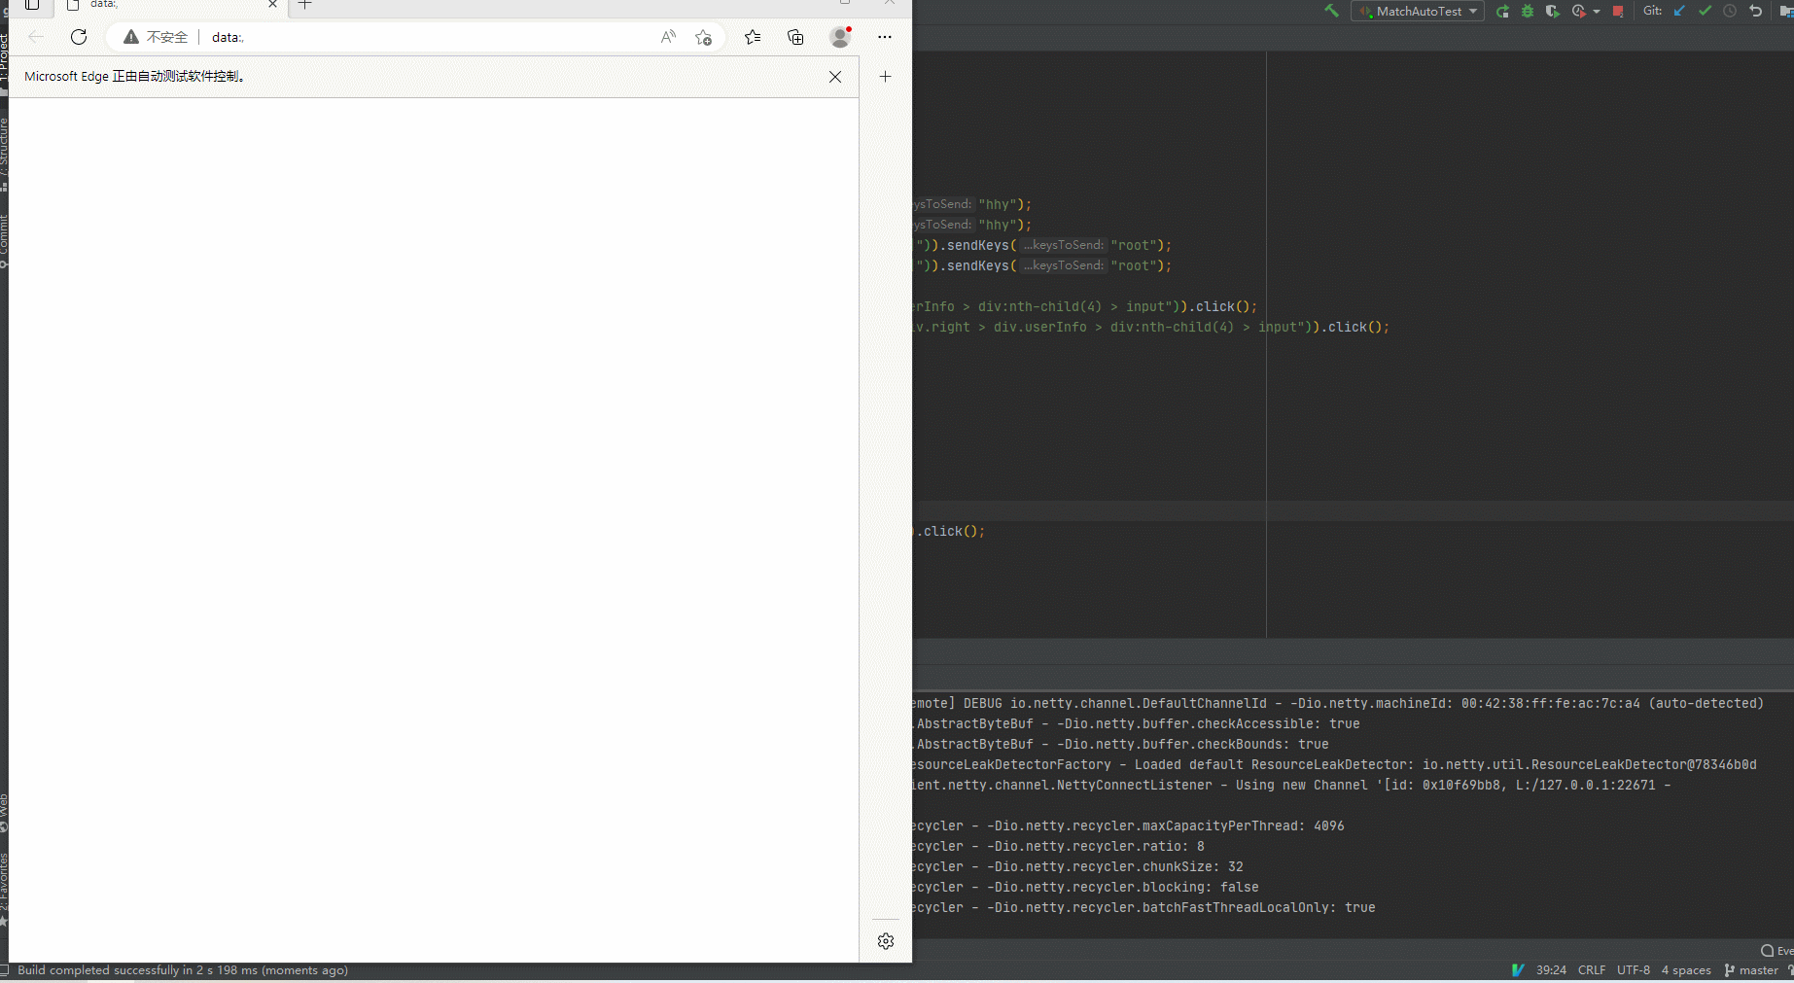Stop the running process with the red square
This screenshot has width=1794, height=983.
tap(1618, 11)
